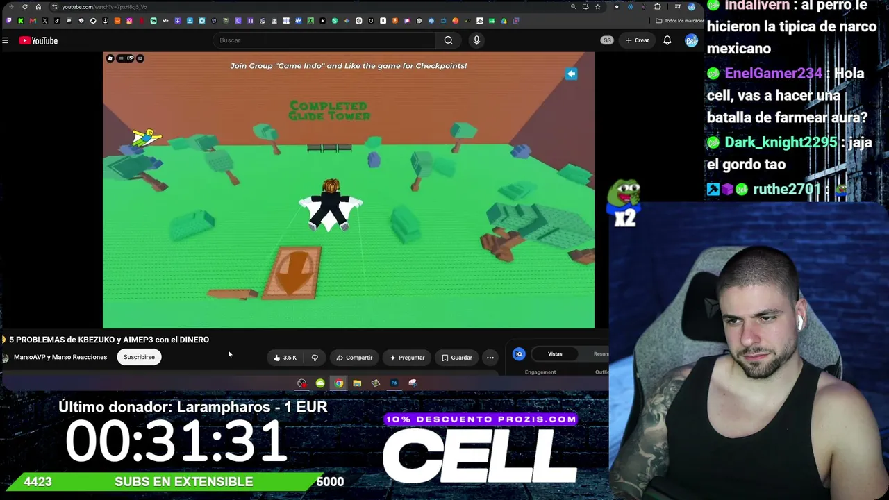Subscribe with the Suscribirse button

(x=139, y=357)
